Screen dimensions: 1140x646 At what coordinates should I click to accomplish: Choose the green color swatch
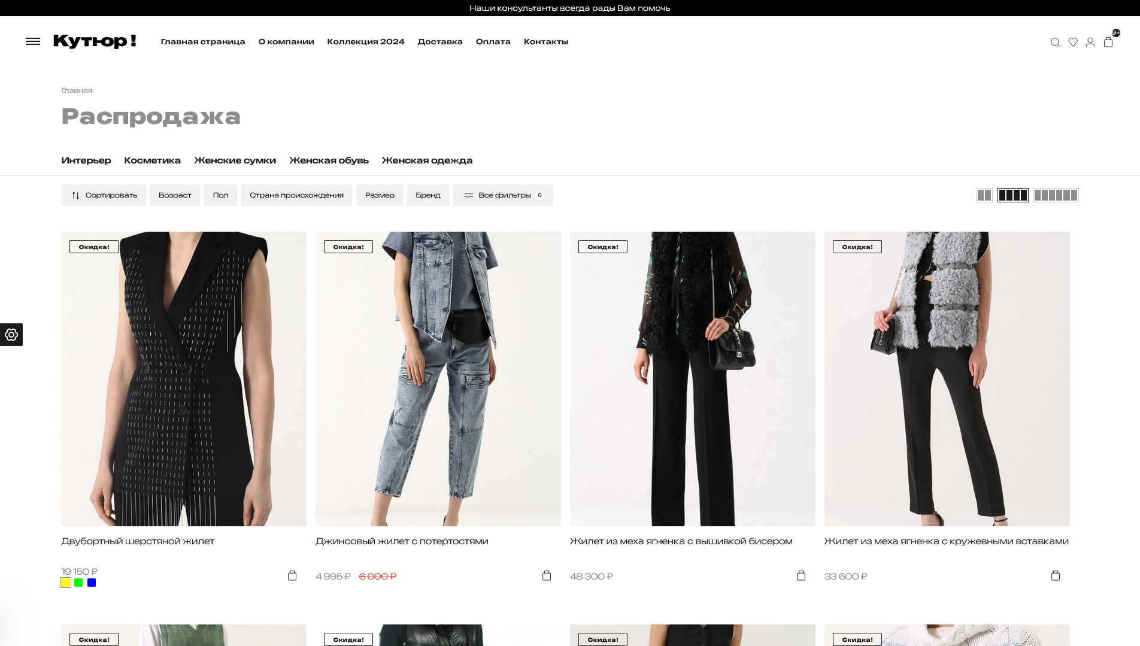tap(78, 583)
